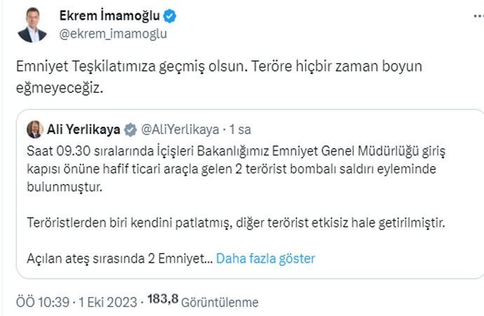Open the @ekrem_imamoglu handle link

click(x=114, y=33)
